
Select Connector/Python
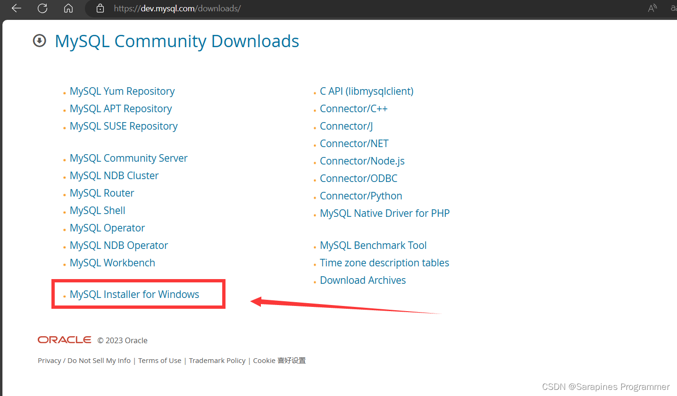[361, 196]
